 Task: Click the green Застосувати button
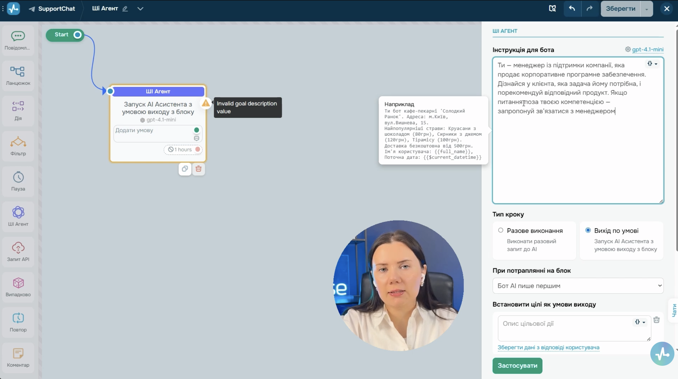coord(517,365)
